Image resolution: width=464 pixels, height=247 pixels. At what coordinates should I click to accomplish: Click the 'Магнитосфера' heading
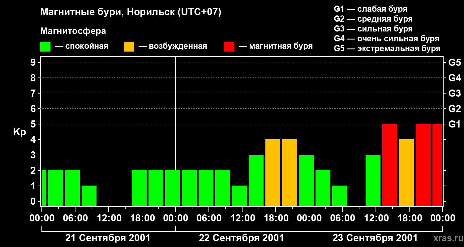pos(73,31)
